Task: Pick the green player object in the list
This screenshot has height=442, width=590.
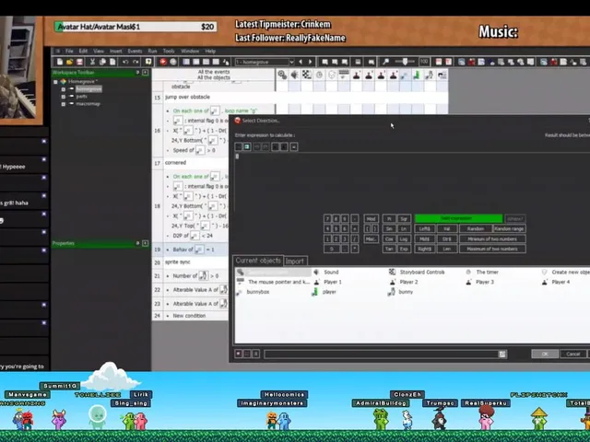Action: coord(324,292)
